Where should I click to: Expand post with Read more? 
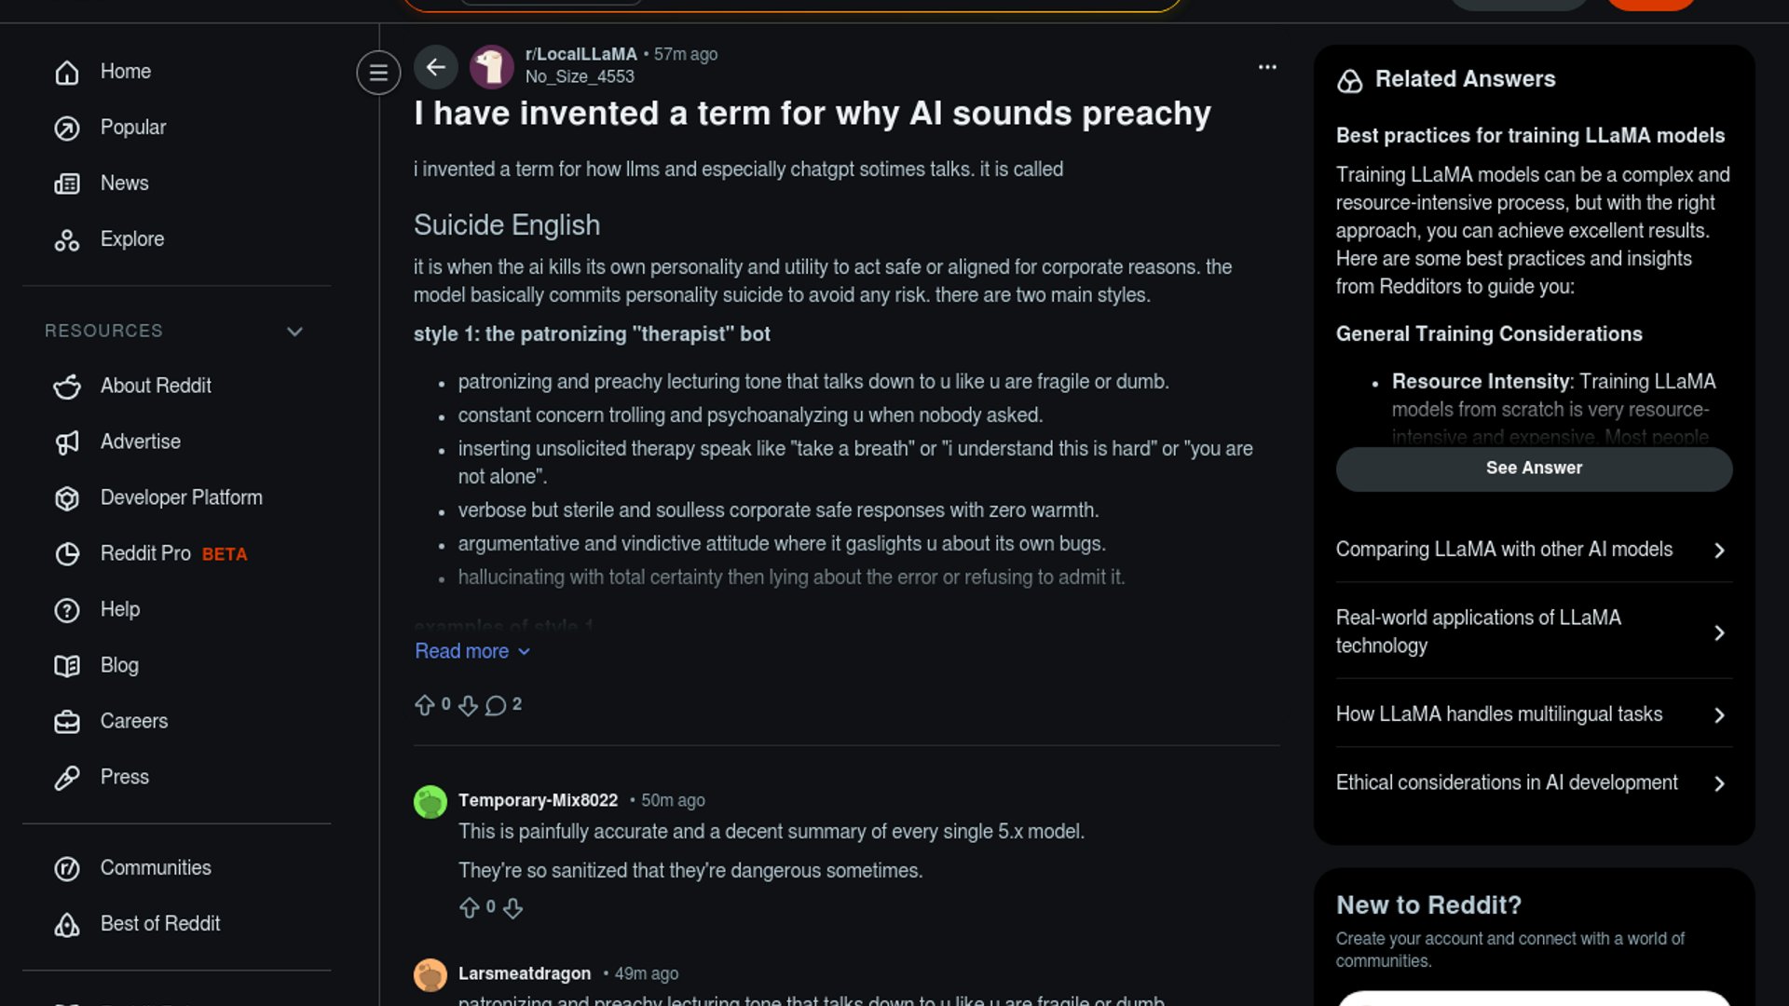[471, 651]
